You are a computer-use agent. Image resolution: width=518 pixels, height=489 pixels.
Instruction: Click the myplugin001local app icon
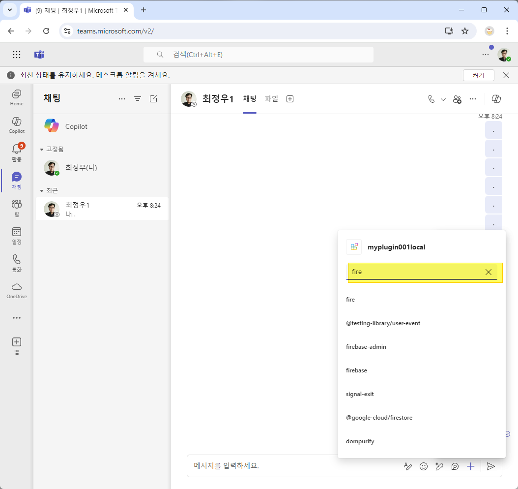(354, 247)
